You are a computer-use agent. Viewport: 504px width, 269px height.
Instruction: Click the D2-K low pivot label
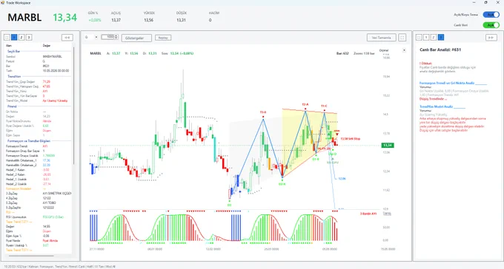click(282, 184)
